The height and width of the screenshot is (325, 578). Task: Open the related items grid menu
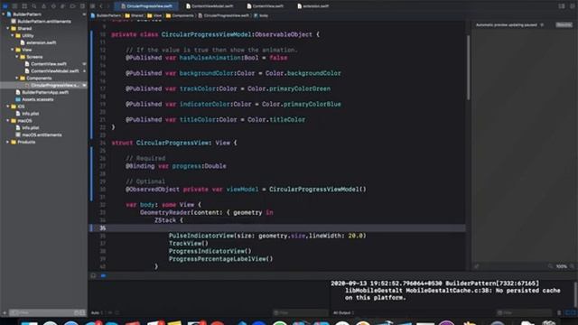coord(92,6)
